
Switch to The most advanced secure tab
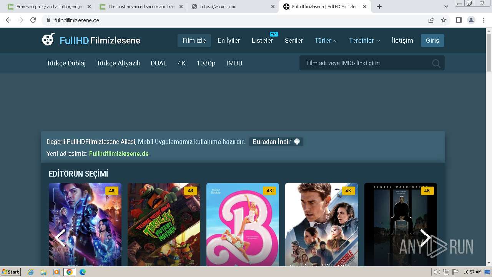(x=141, y=7)
